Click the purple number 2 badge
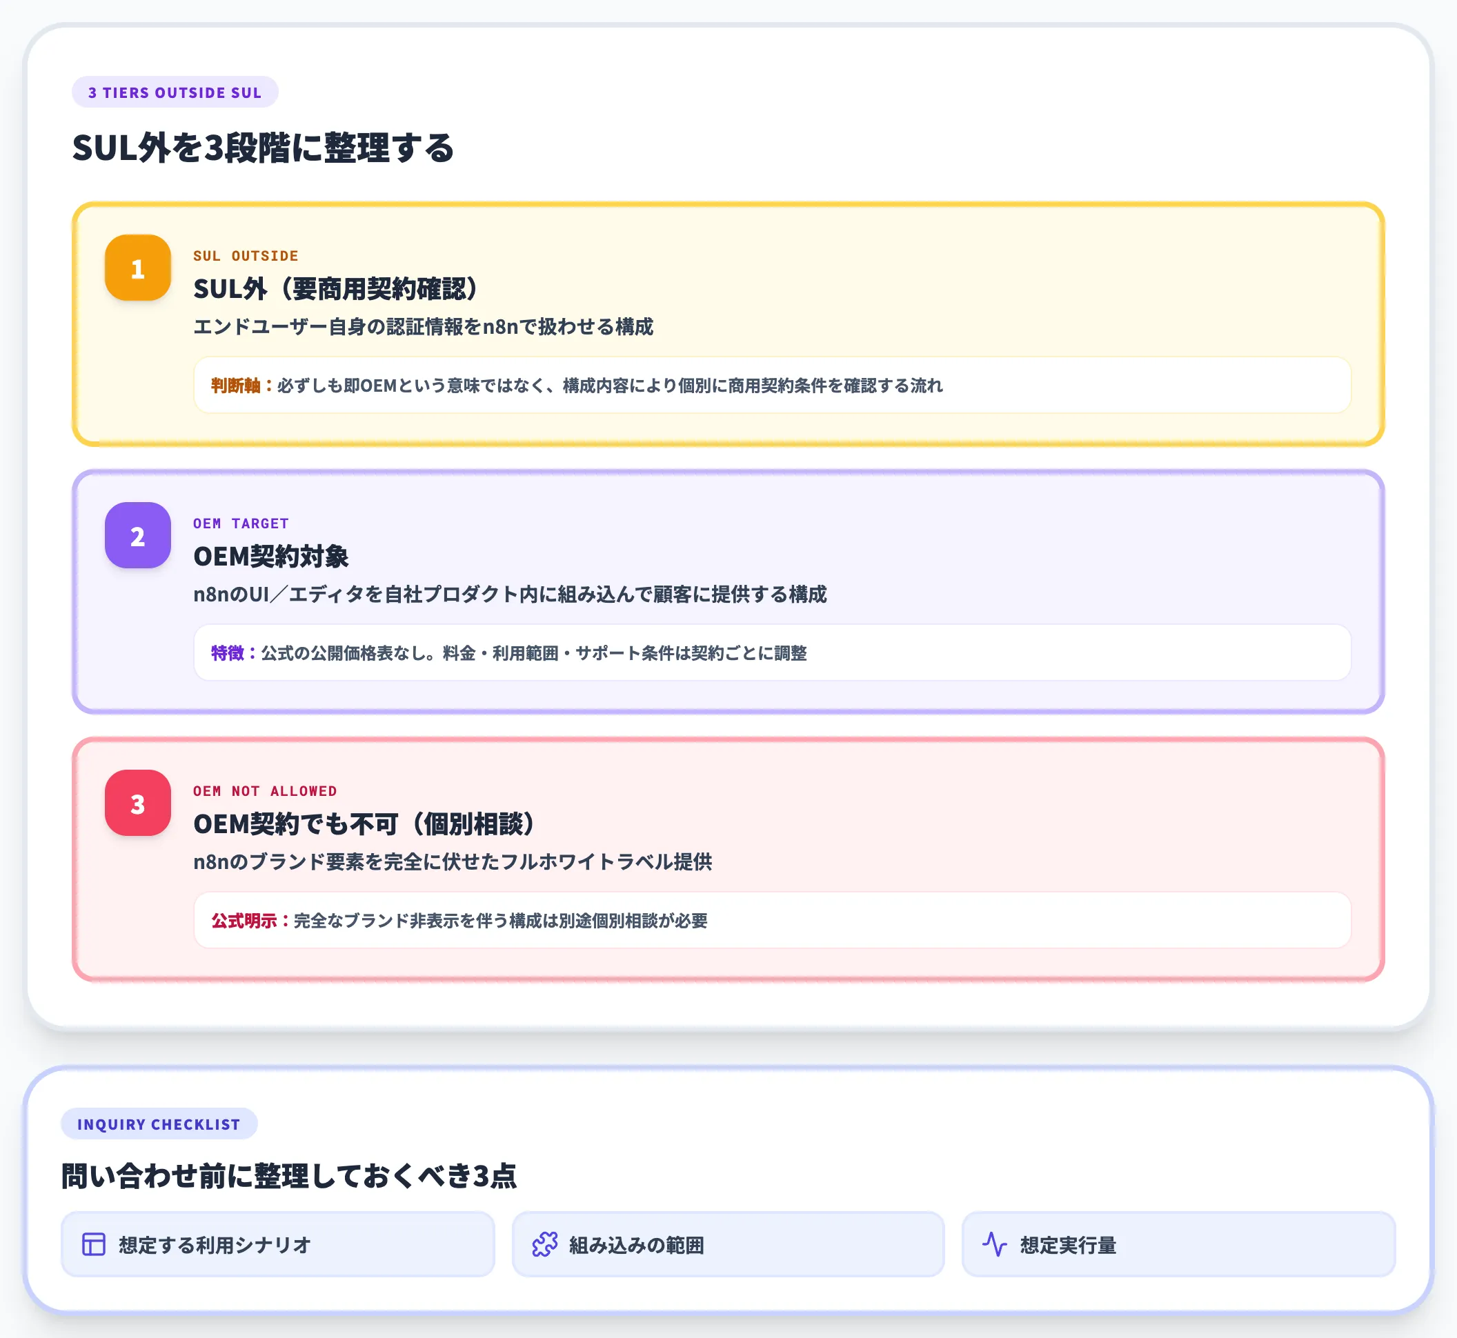 click(137, 535)
